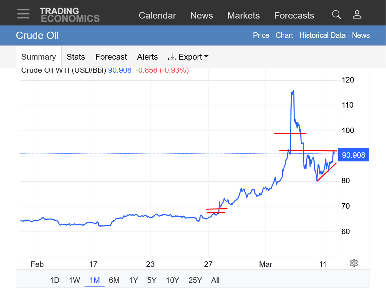Open the Forecast tab

[111, 57]
